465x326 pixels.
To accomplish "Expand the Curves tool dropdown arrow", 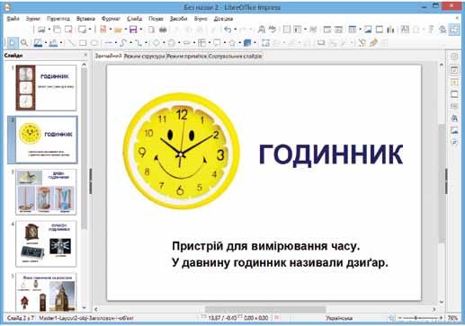I will [x=130, y=43].
